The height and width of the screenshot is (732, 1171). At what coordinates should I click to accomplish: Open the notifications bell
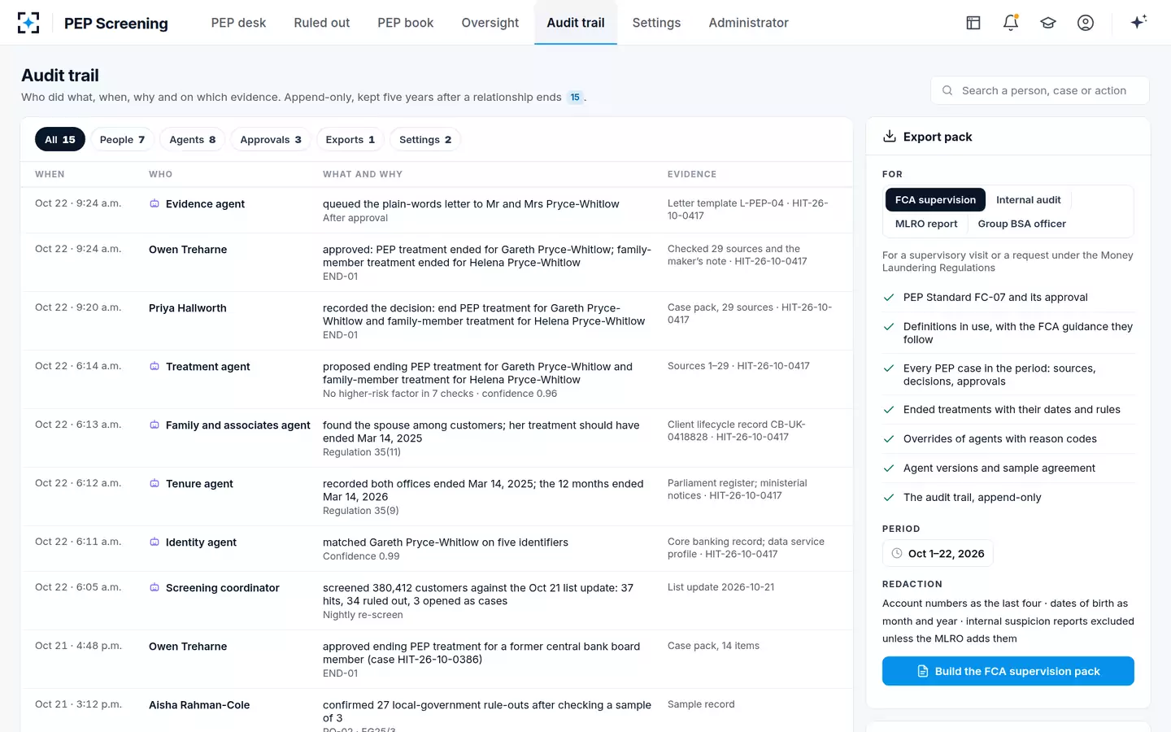coord(1011,23)
